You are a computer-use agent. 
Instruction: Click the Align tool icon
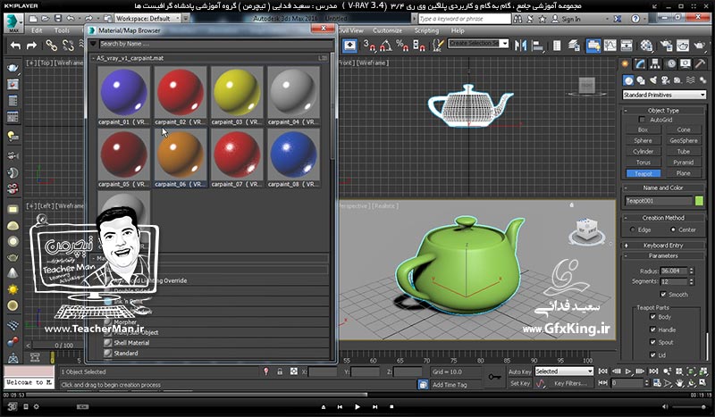coord(538,46)
